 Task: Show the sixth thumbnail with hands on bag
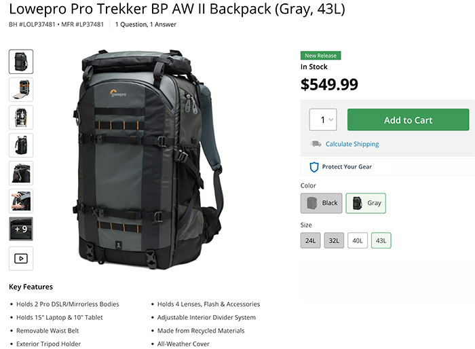pos(21,201)
